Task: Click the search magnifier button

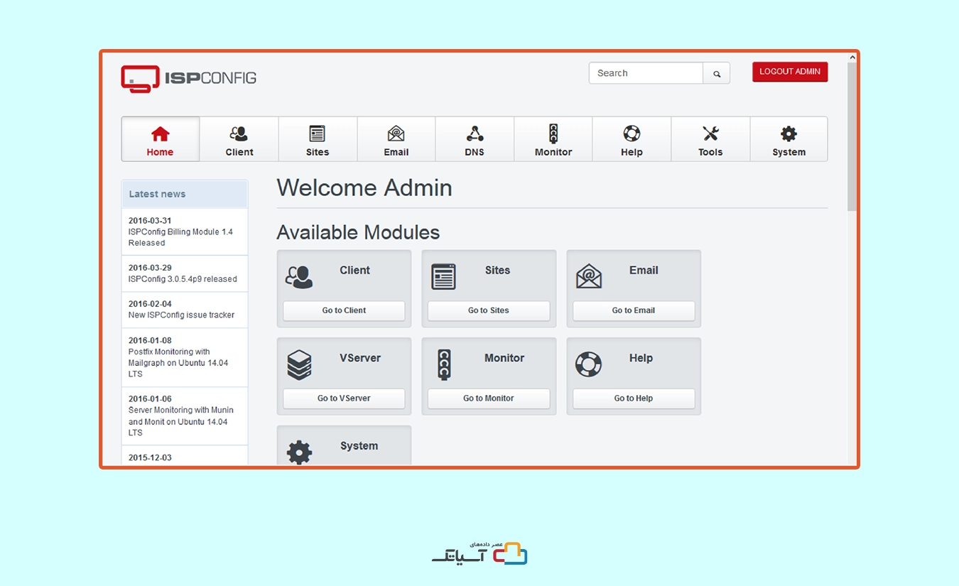Action: click(717, 73)
